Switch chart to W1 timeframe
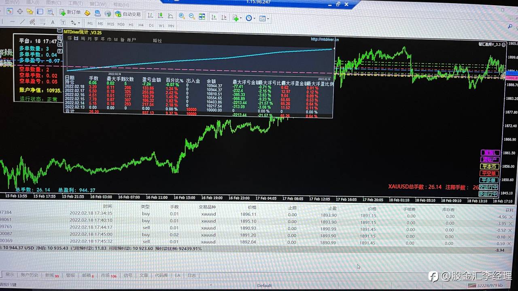Viewport: 518px width, 291px height. (161, 25)
